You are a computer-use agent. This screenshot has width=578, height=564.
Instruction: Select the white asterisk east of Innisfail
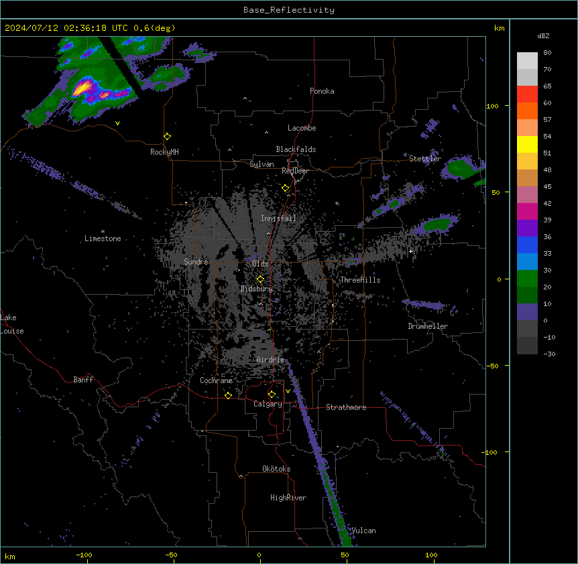[x=337, y=203]
